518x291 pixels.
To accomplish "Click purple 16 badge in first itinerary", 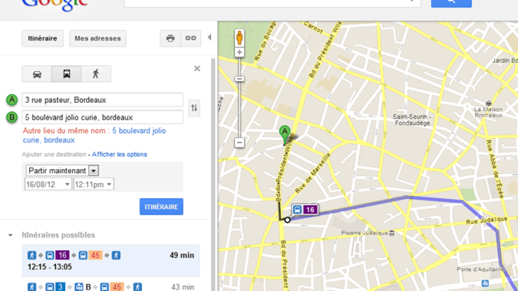I will 62,255.
